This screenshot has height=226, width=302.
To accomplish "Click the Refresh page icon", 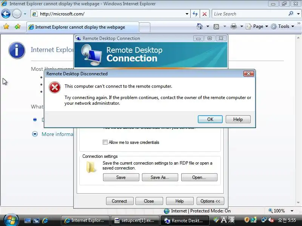I will point(195,14).
